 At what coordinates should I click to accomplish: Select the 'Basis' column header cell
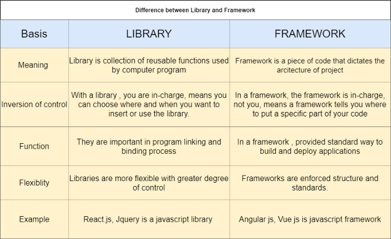[x=34, y=33]
